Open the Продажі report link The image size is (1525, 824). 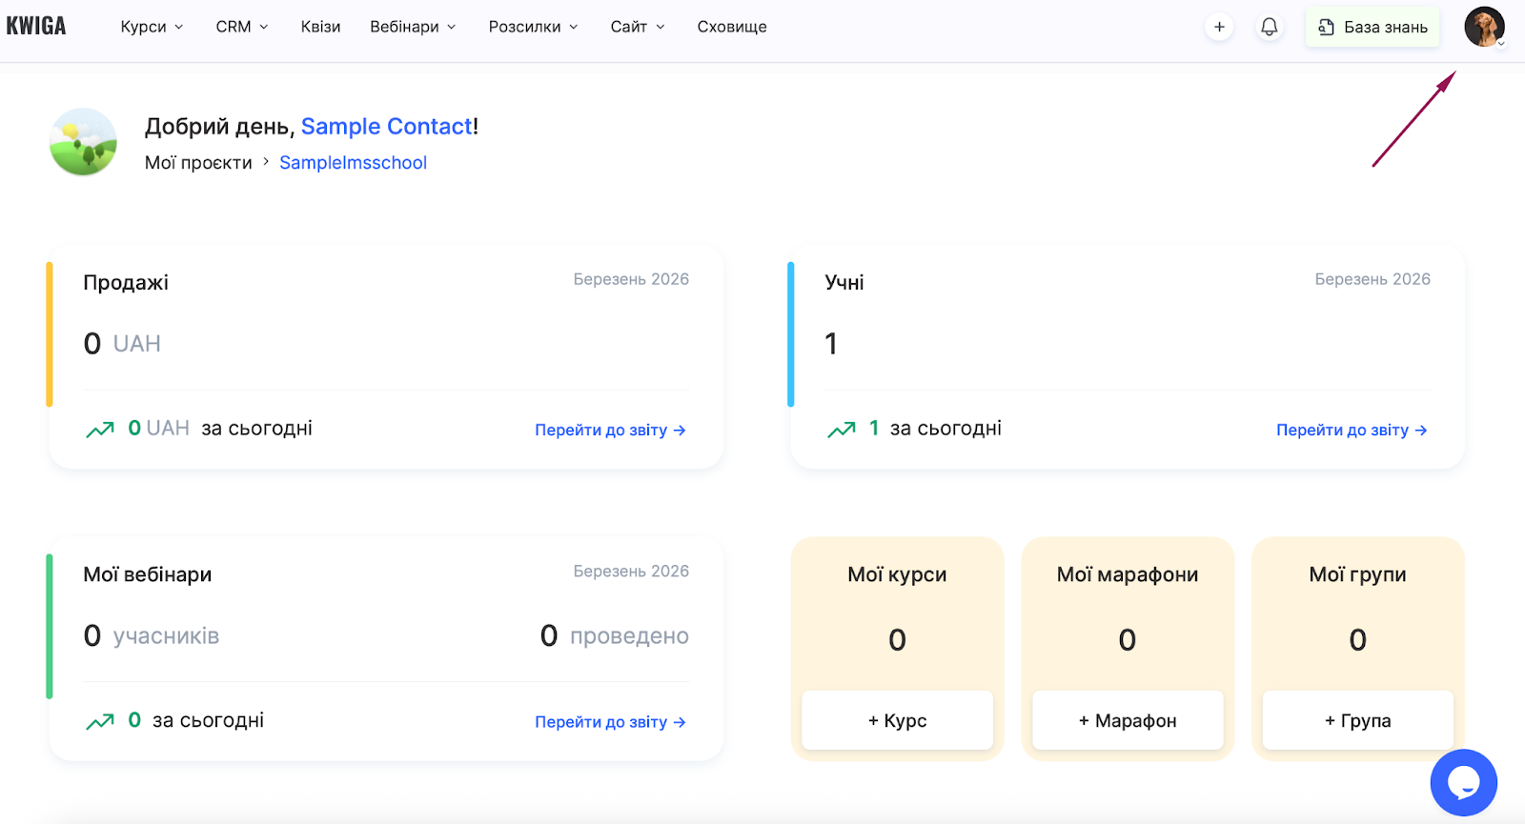click(x=610, y=431)
